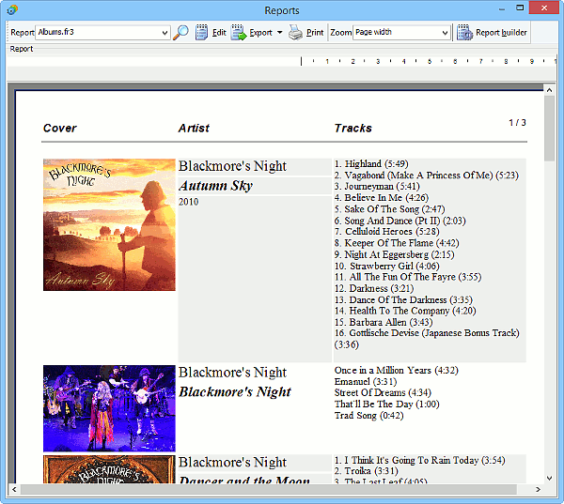Click the Report builder button label

(501, 32)
